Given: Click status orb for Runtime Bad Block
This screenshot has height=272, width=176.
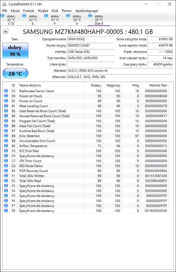Looking at the screenshot, I should pyautogui.click(x=6, y=131).
